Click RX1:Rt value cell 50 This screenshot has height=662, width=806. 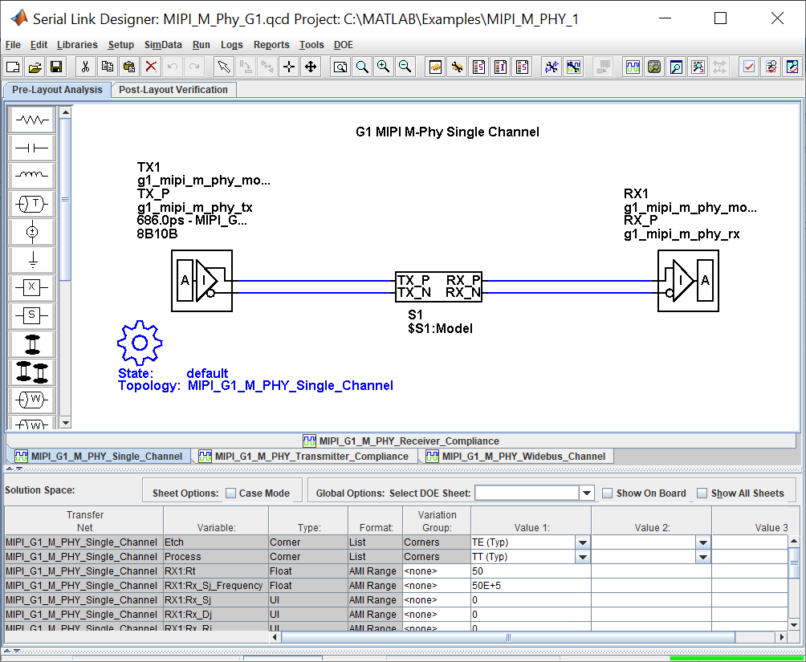(x=531, y=571)
